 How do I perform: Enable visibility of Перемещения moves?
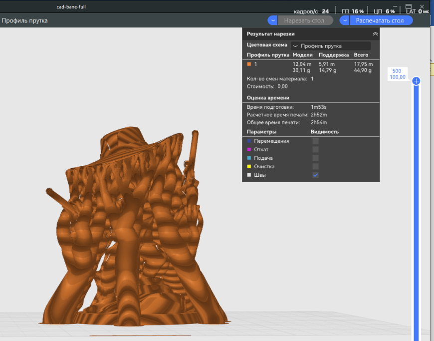[315, 141]
